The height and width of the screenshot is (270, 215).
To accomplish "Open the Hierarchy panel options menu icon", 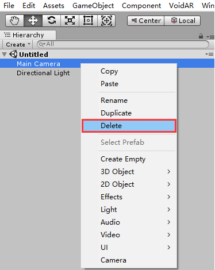I will 210,37.
